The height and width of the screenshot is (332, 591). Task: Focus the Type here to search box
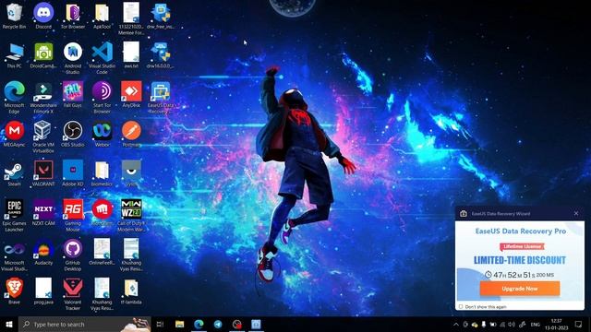pyautogui.click(x=84, y=324)
